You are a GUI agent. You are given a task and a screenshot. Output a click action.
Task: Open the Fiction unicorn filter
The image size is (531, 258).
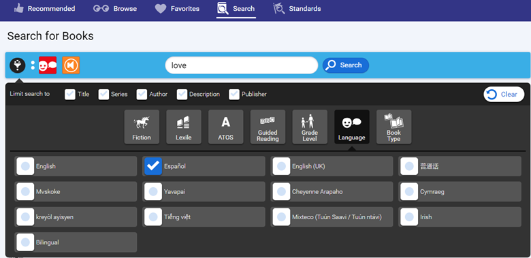142,127
